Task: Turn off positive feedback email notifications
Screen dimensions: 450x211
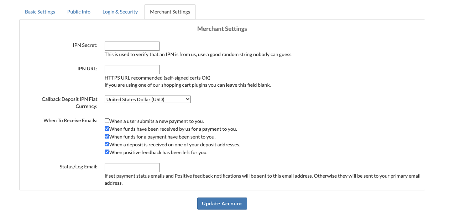Action: [x=107, y=152]
